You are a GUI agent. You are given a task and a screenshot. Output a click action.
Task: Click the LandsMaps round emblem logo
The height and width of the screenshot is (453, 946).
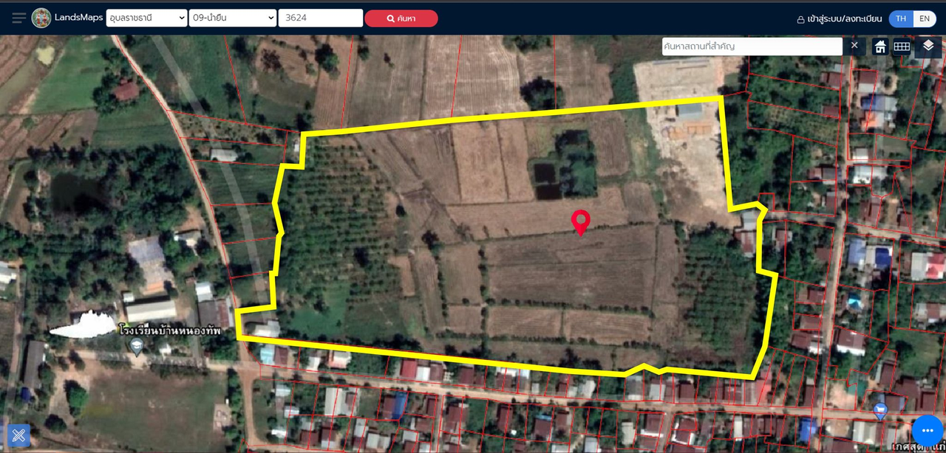pyautogui.click(x=41, y=18)
